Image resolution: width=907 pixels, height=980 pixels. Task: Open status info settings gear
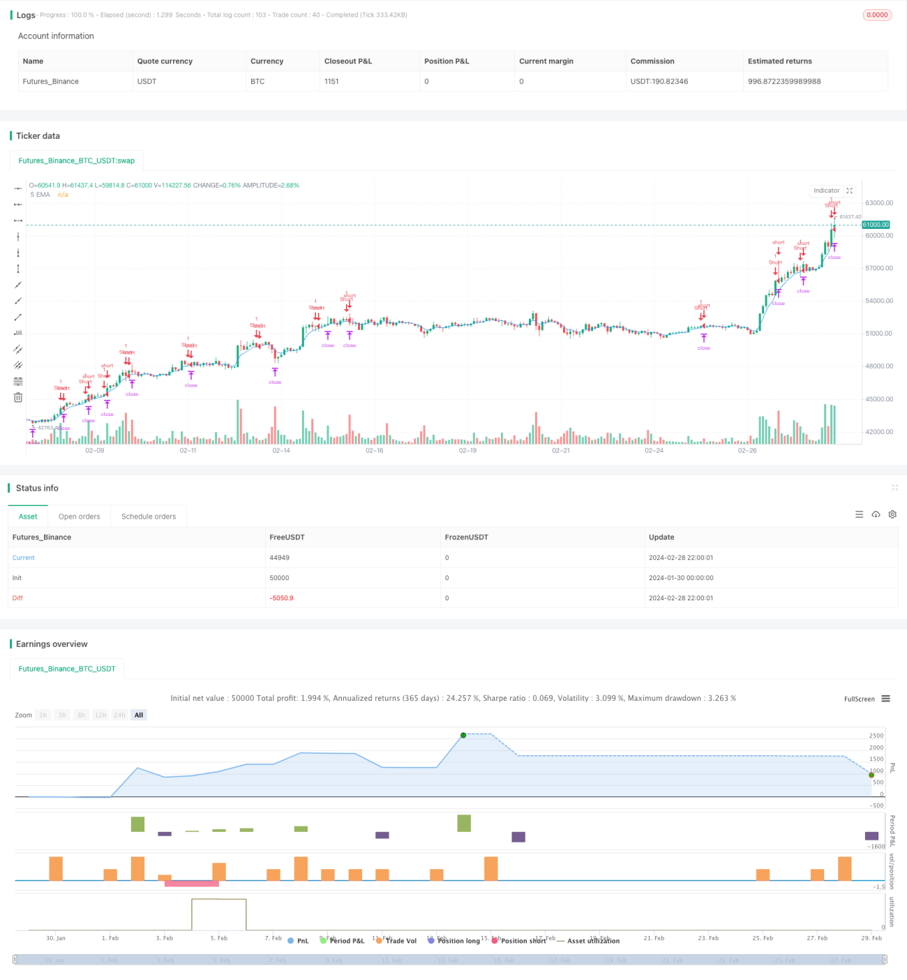[892, 514]
